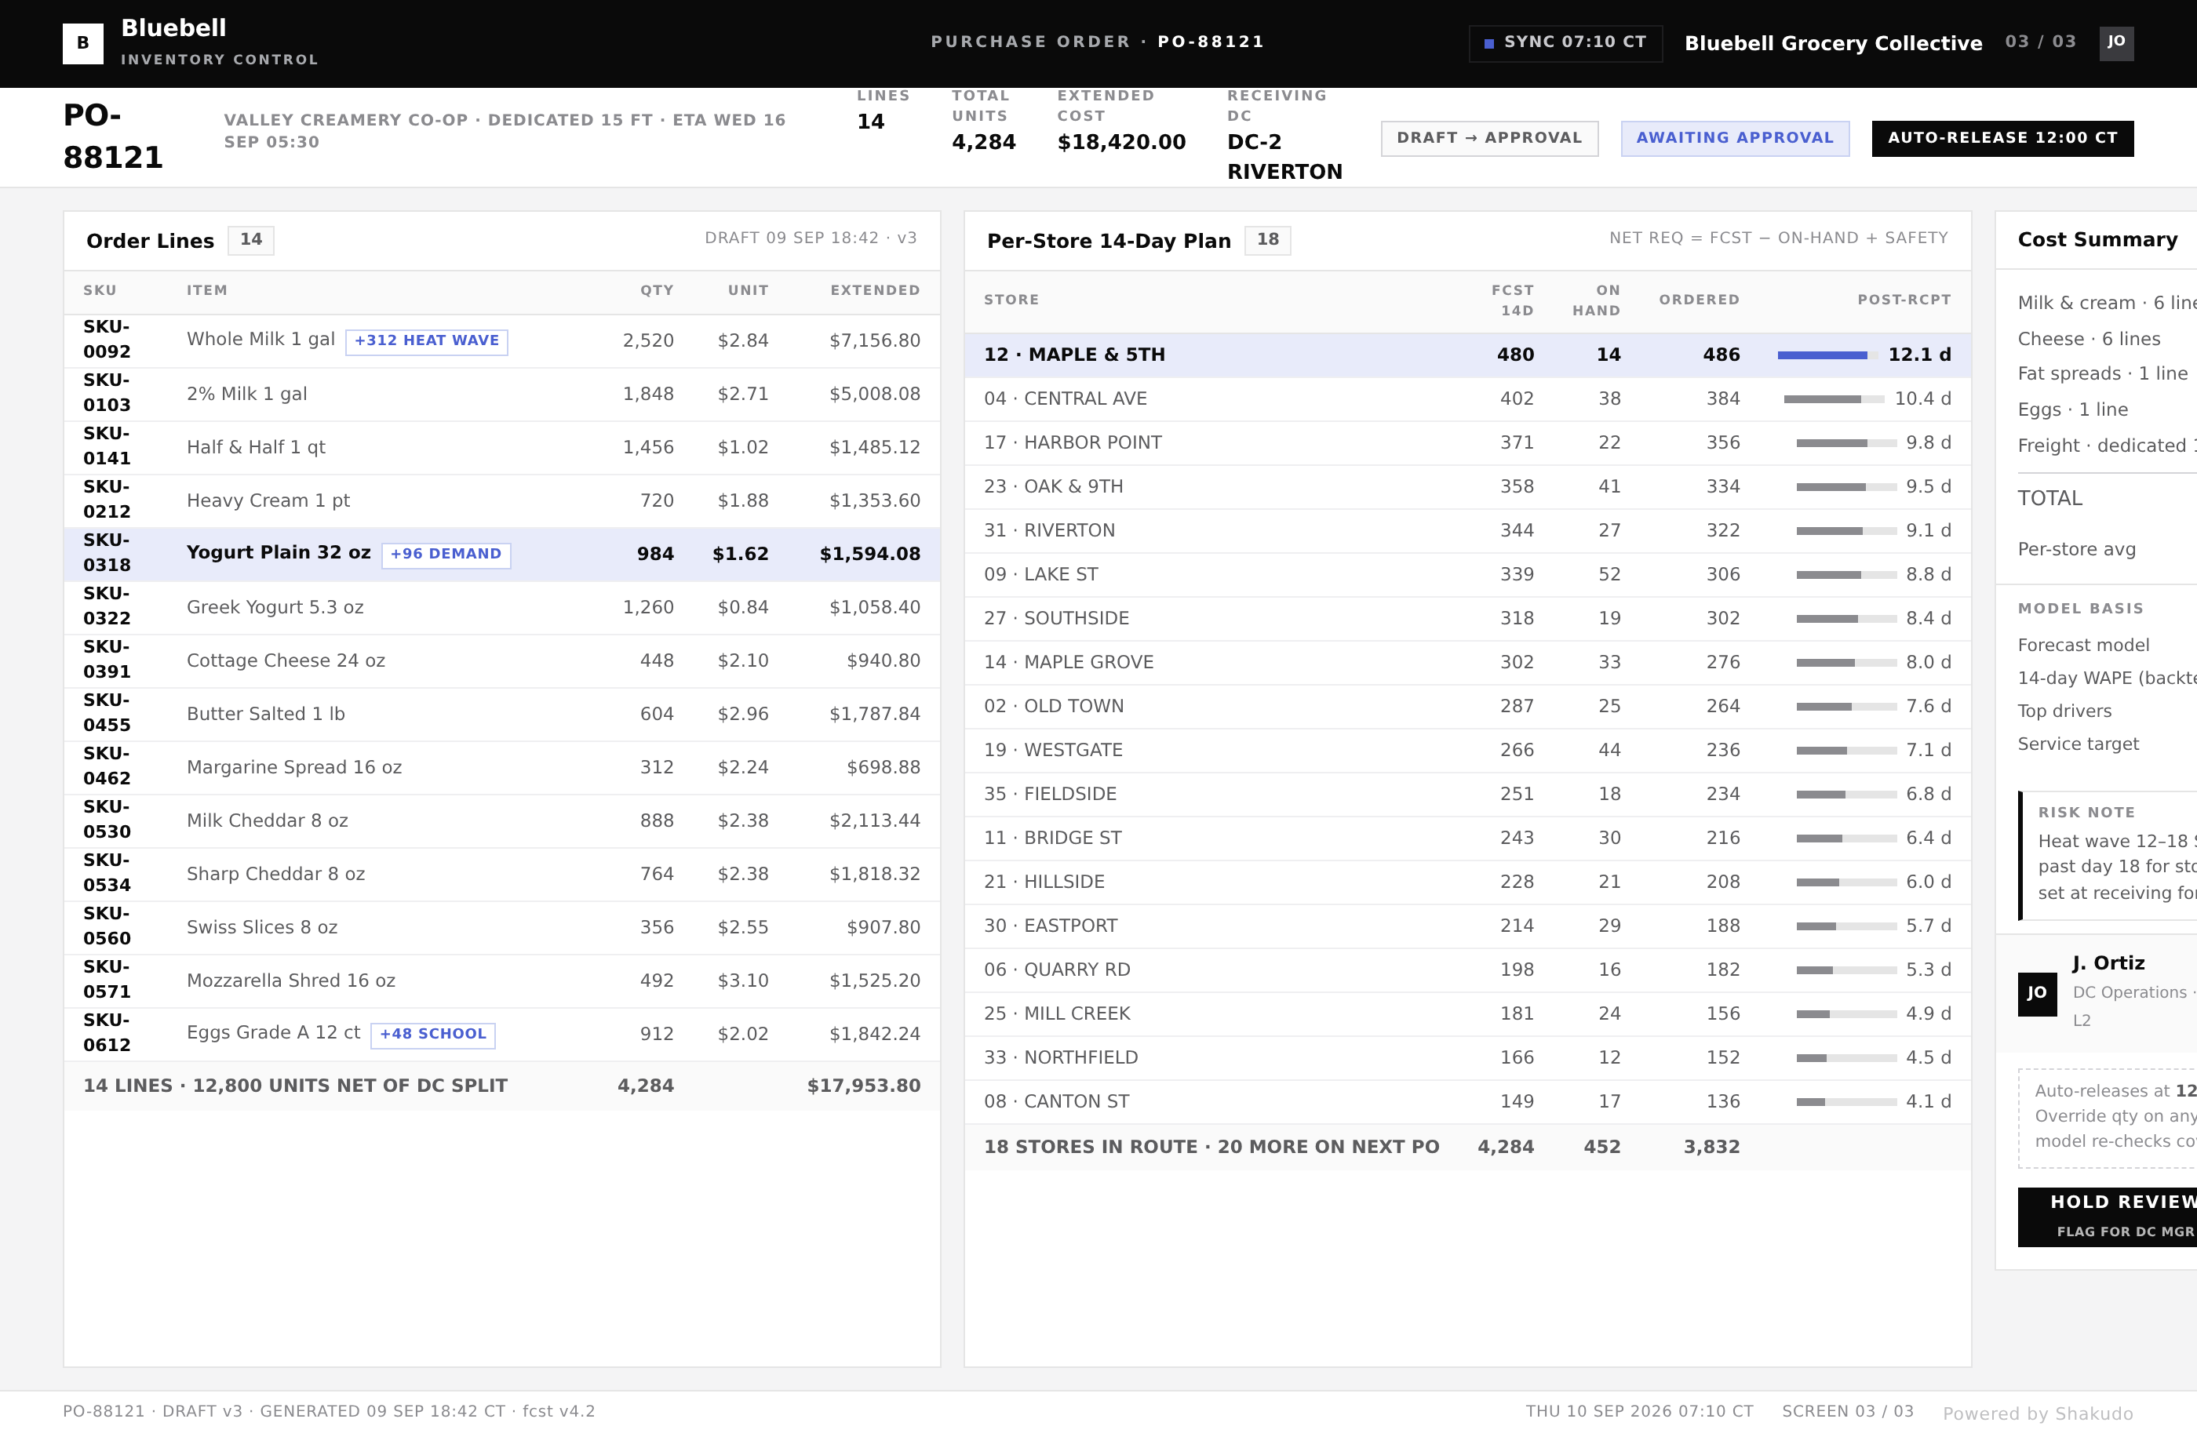The image size is (2197, 1437).
Task: Click the SYNC 07:10 CT status indicator
Action: point(1565,42)
